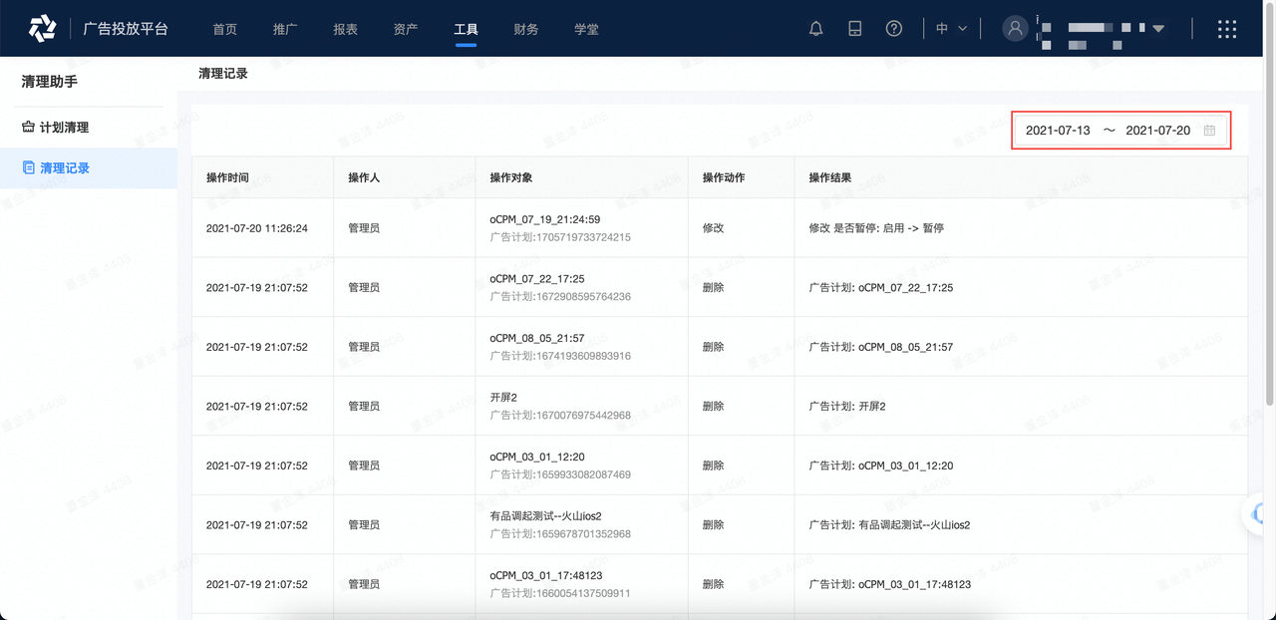Click the user avatar icon
Screen dimensions: 1276x620
click(1015, 28)
